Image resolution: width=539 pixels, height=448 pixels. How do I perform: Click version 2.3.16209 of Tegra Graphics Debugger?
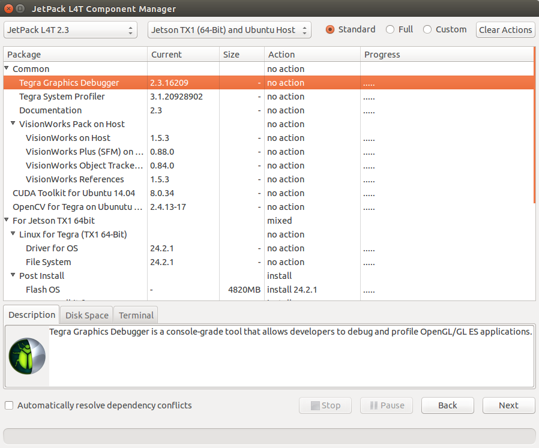169,82
